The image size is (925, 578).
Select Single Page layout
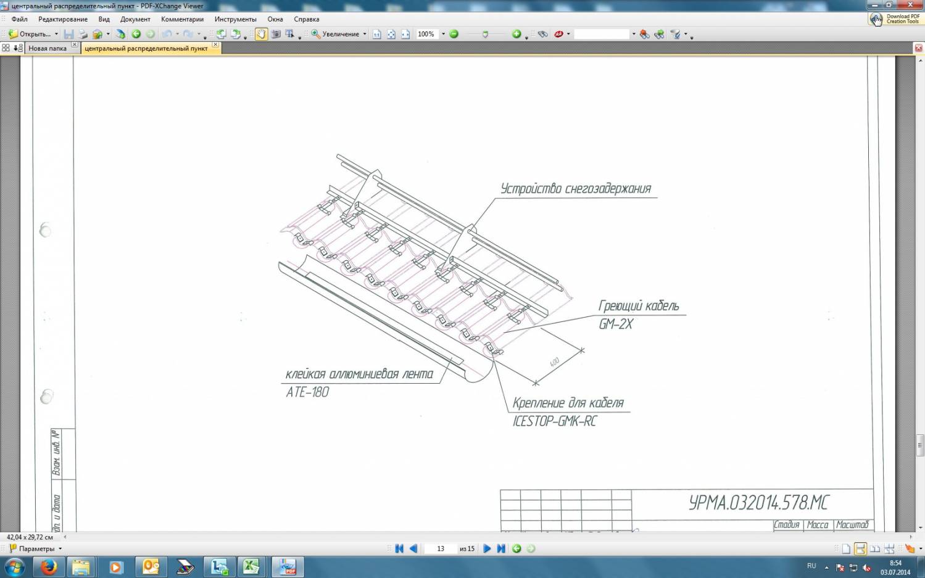[x=846, y=548]
